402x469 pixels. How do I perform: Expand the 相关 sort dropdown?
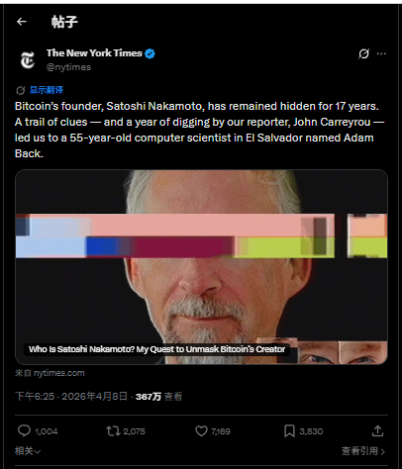[x=28, y=451]
